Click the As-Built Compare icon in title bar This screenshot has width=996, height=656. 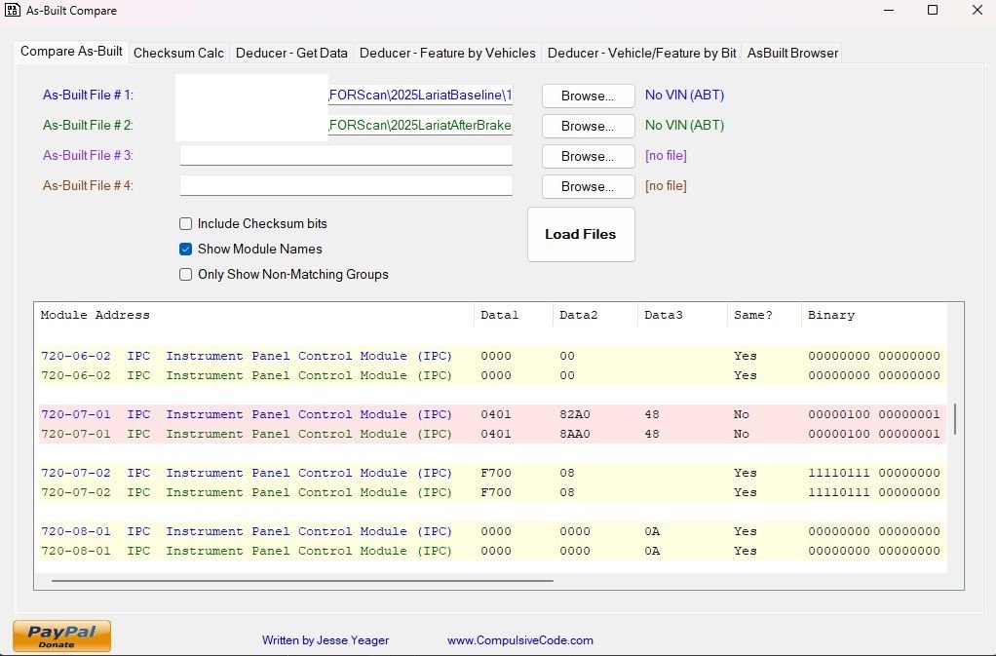click(x=12, y=11)
